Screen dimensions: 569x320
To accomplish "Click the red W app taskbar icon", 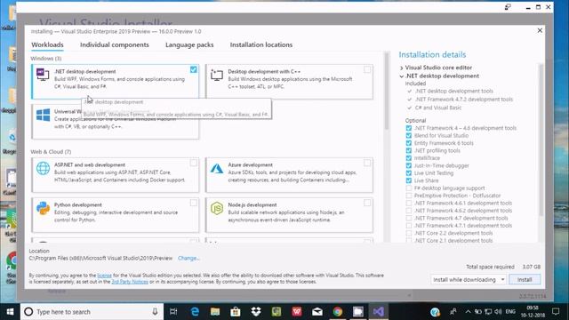I will (297, 312).
